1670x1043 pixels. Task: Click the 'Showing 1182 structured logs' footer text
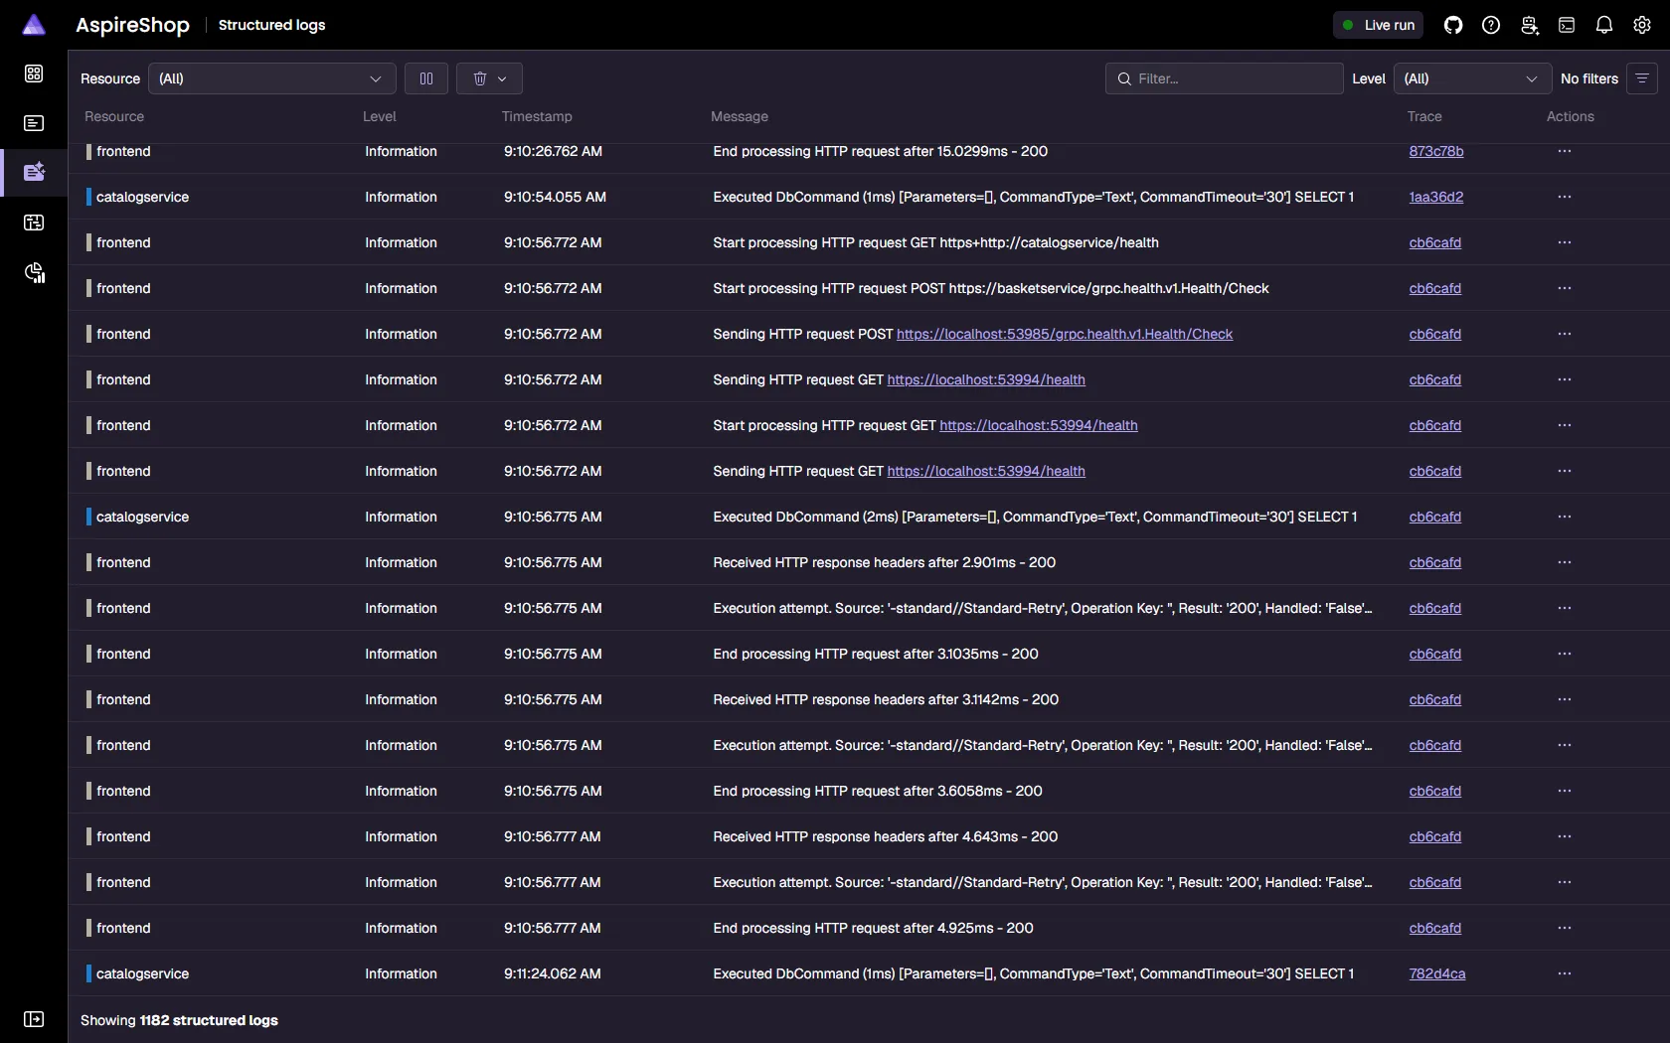point(179,1020)
